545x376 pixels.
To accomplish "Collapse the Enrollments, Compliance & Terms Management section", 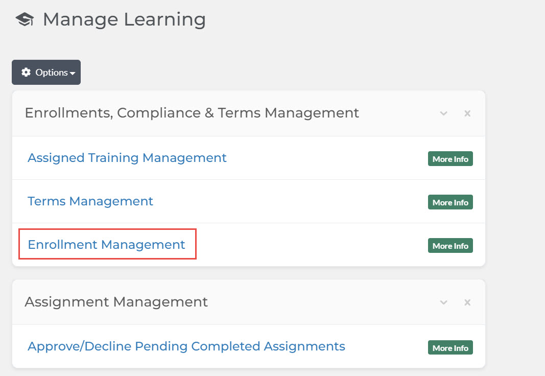I will tap(443, 113).
